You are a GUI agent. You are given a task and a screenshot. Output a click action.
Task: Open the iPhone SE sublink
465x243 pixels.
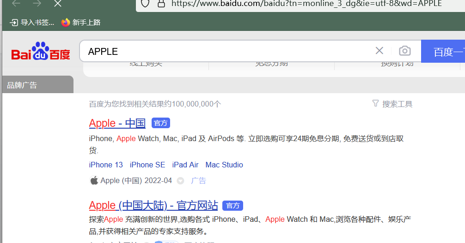tap(147, 165)
